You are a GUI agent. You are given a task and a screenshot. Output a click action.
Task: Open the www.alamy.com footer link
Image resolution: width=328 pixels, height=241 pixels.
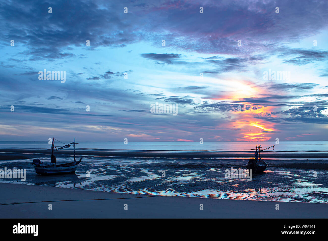point(298,232)
